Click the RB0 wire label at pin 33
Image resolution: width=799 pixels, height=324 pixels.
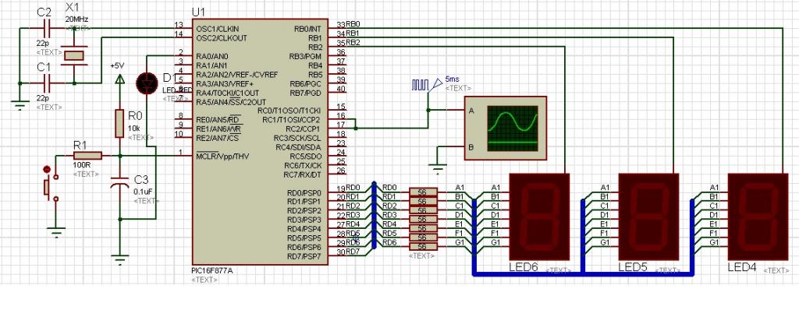tap(353, 24)
